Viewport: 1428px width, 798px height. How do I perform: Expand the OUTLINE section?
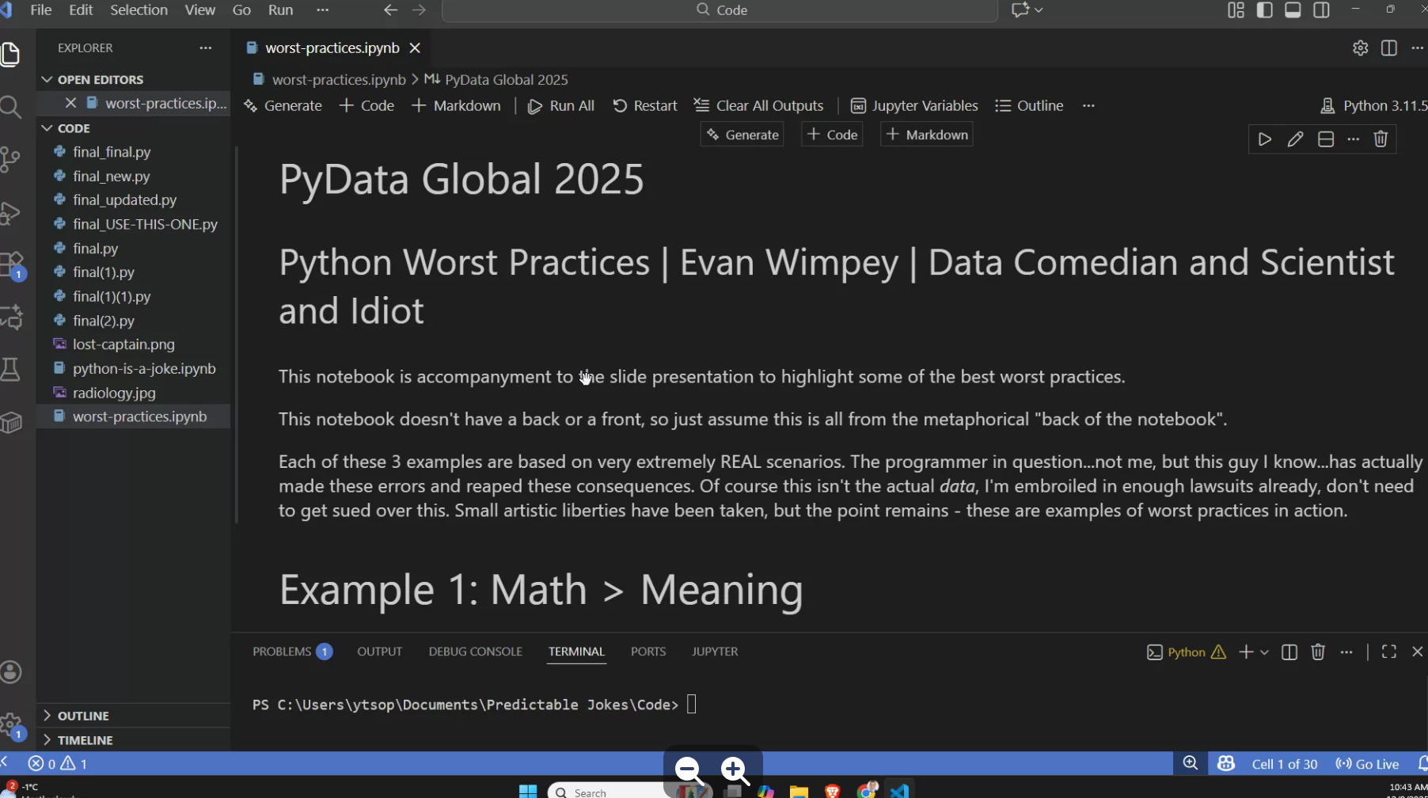[83, 716]
